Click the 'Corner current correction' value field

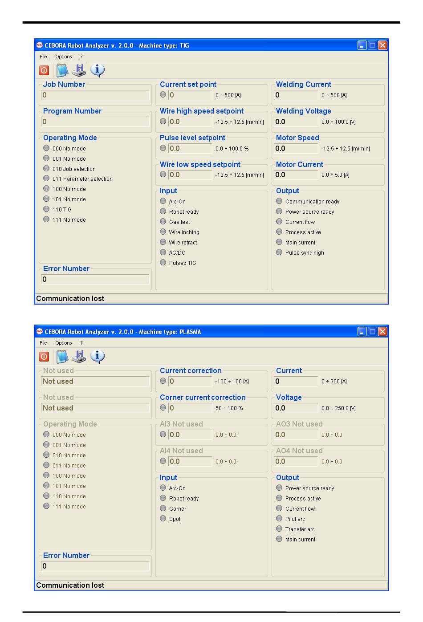click(x=190, y=408)
